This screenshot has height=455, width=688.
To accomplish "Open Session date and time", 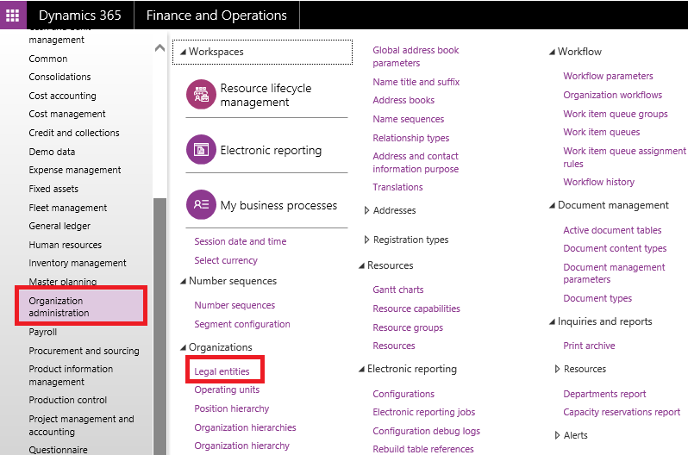I will coord(240,241).
